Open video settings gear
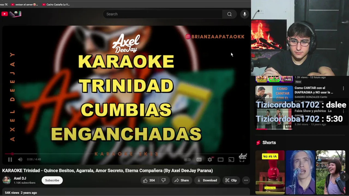349x196 pixels. [x=210, y=160]
